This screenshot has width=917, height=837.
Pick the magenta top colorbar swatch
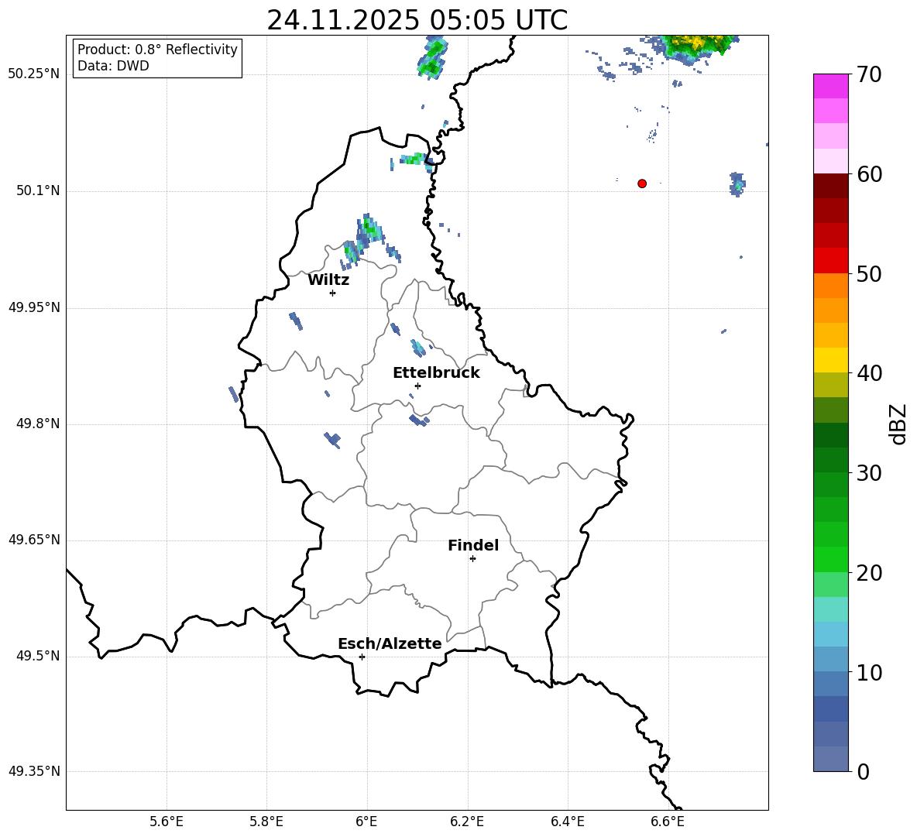tap(831, 87)
